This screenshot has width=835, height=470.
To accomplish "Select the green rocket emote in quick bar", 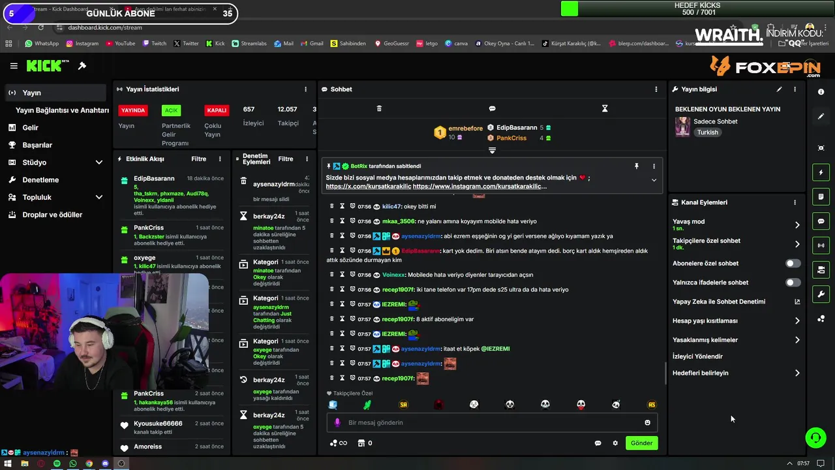I will click(367, 405).
